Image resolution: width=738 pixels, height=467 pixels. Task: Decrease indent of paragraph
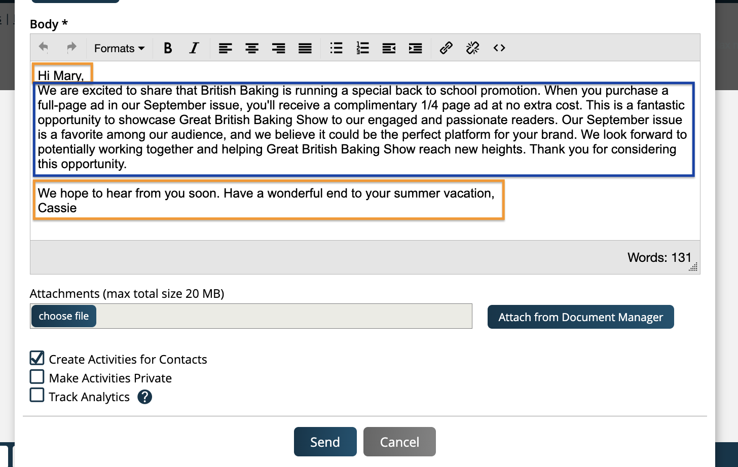[x=389, y=48]
